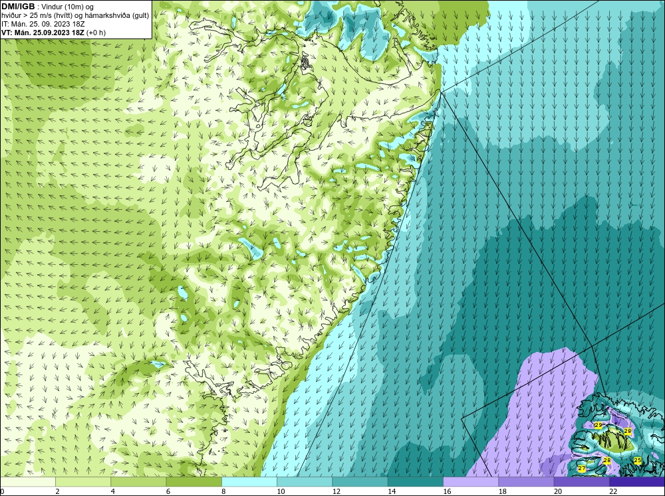Pick the 12–14 m/s teal legend swatch
Screen dimensions: 665x496
[x=360, y=481]
